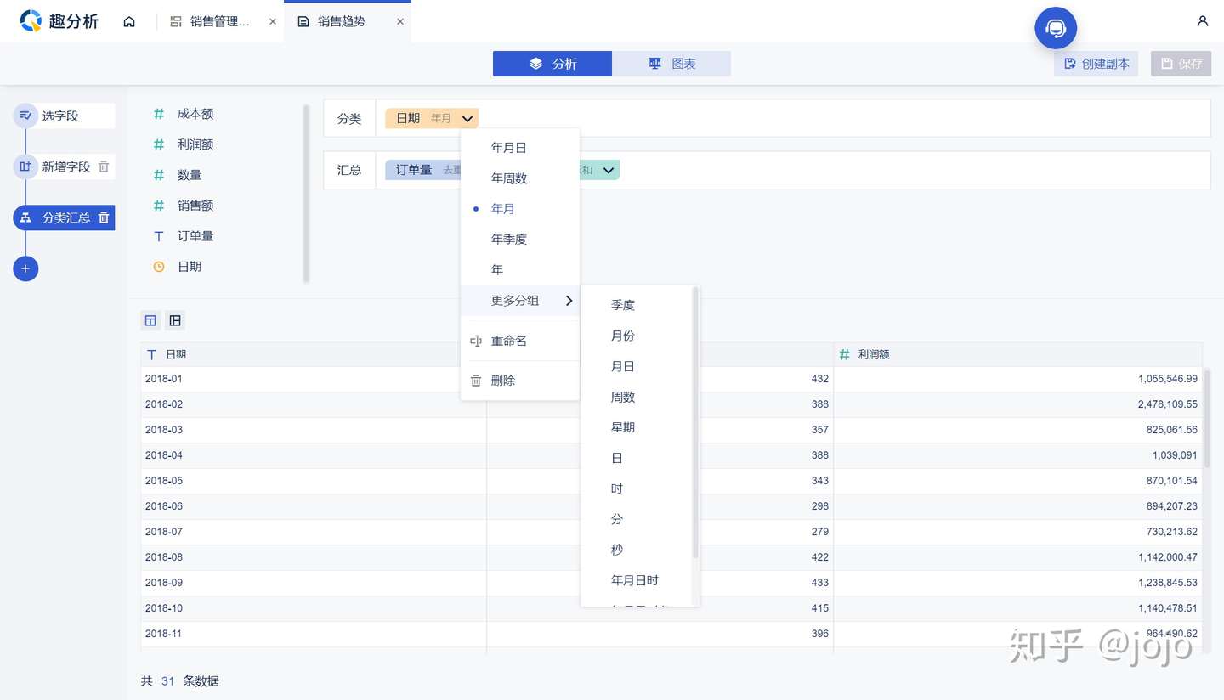Click the 利润额 column header
The height and width of the screenshot is (700, 1224).
pos(1017,354)
